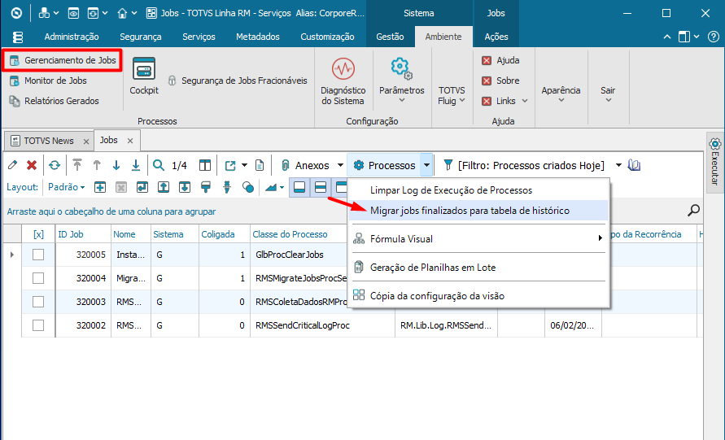This screenshot has width=725, height=440.
Task: Open Diagnóstico do Sistema
Action: point(343,81)
